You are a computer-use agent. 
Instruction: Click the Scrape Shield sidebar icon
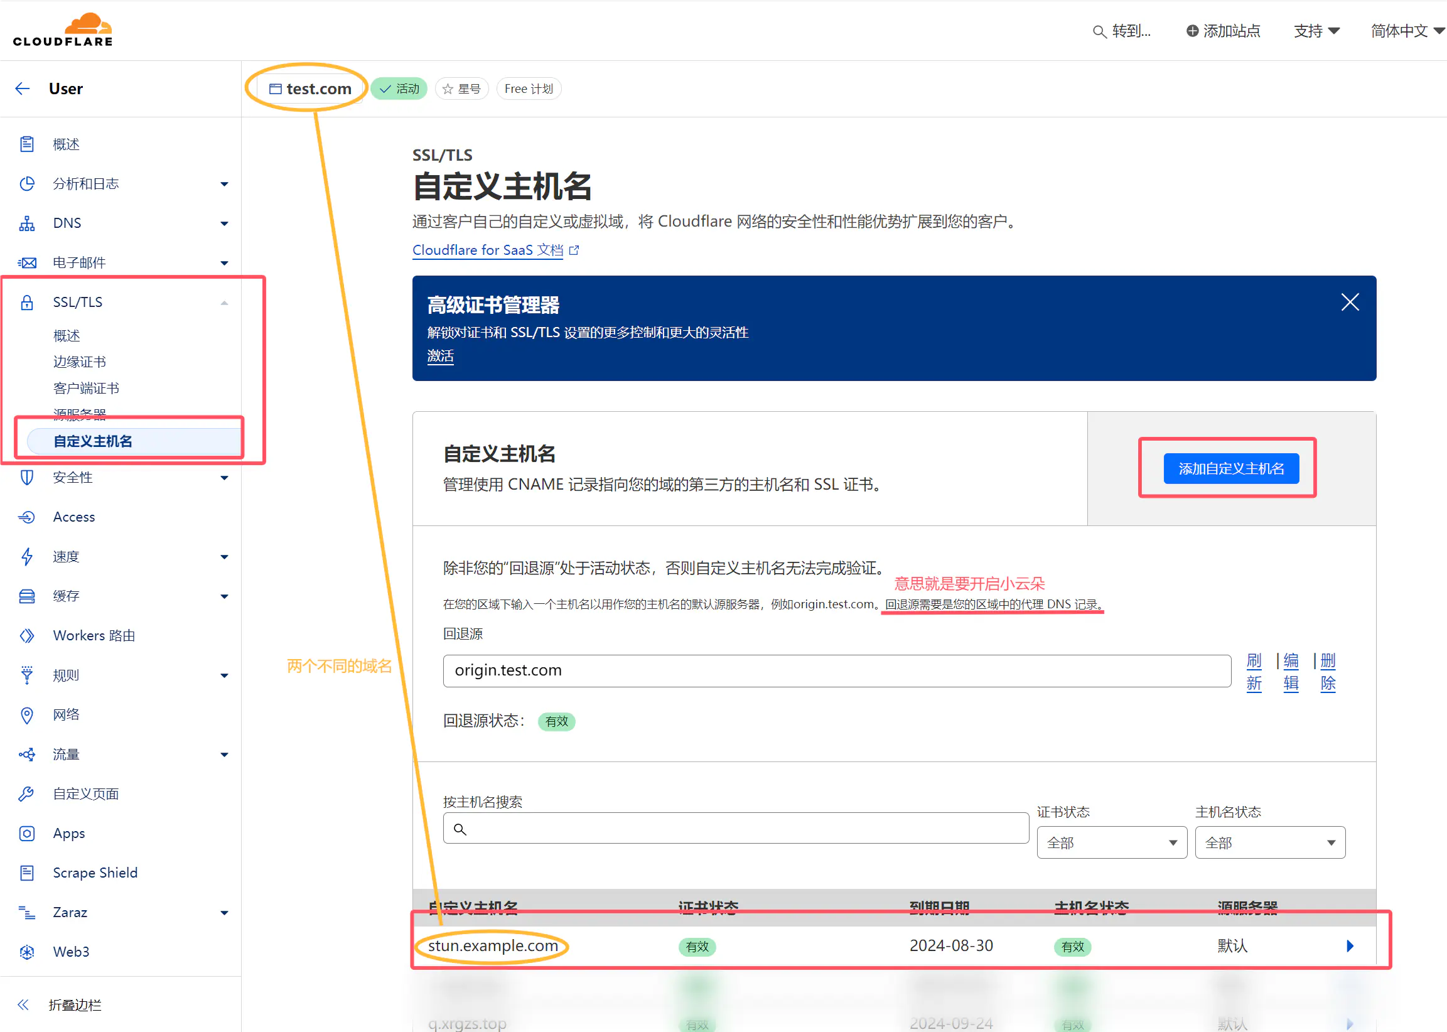(27, 873)
